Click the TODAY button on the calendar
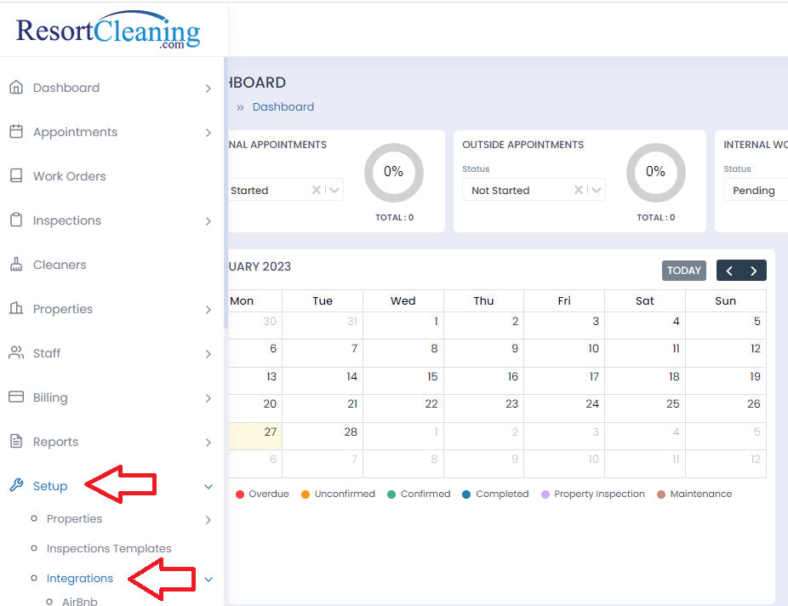Screen dimensions: 788x606 point(683,270)
